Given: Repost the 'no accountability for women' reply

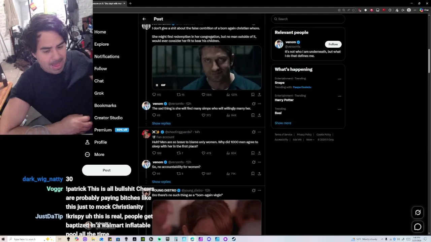Looking at the screenshot, I should 180,174.
